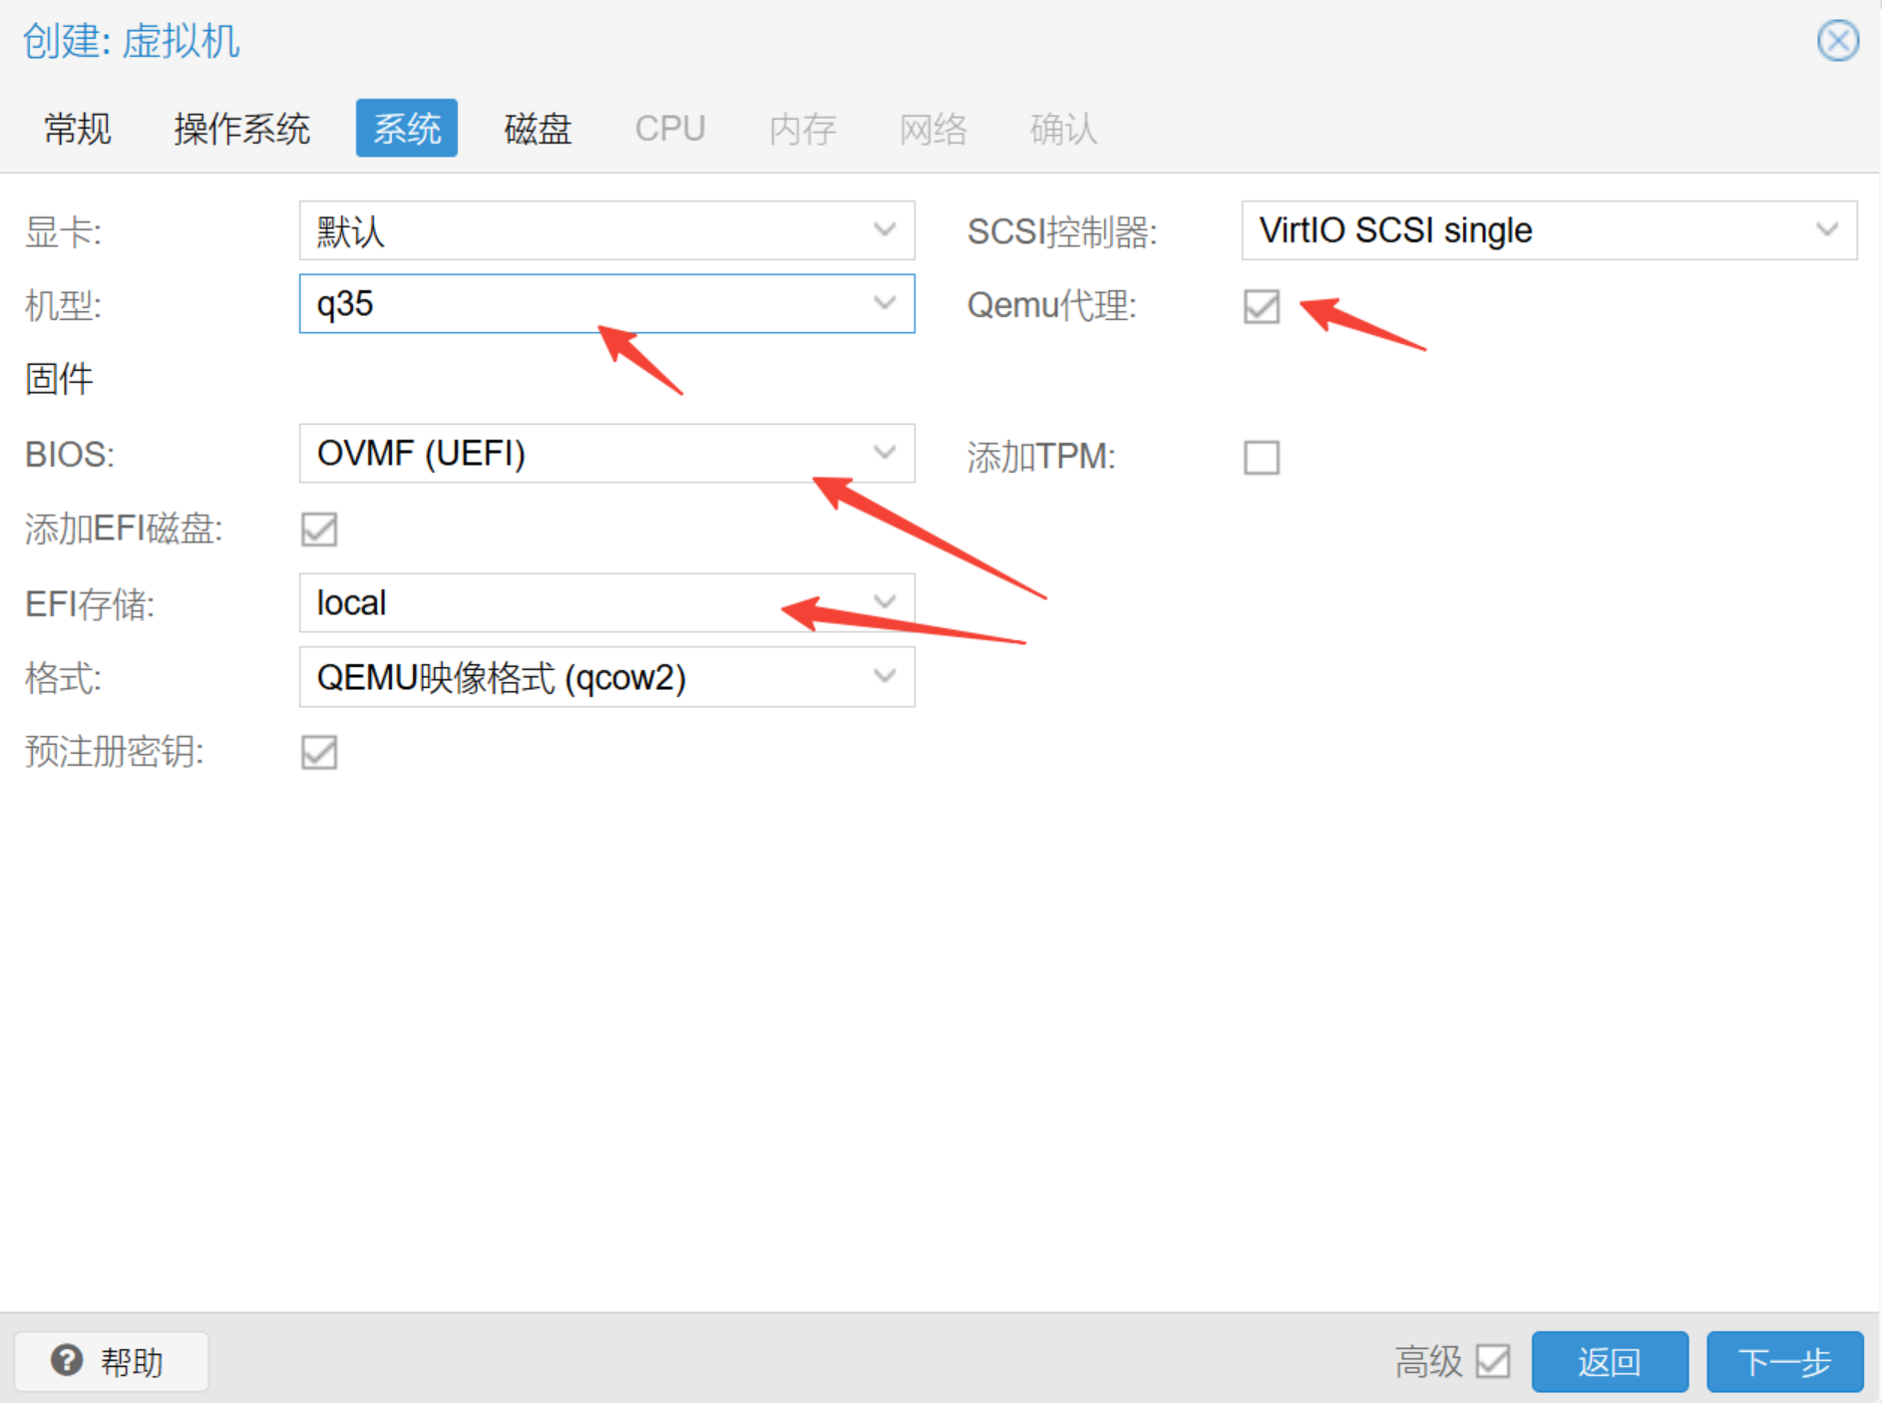Image resolution: width=1882 pixels, height=1403 pixels.
Task: Go to the CPU tab
Action: pos(670,129)
